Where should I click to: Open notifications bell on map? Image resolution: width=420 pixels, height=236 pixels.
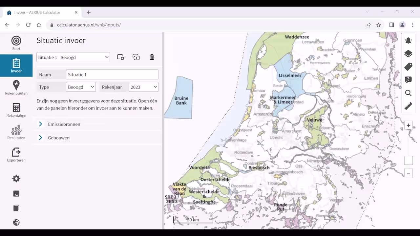(408, 41)
